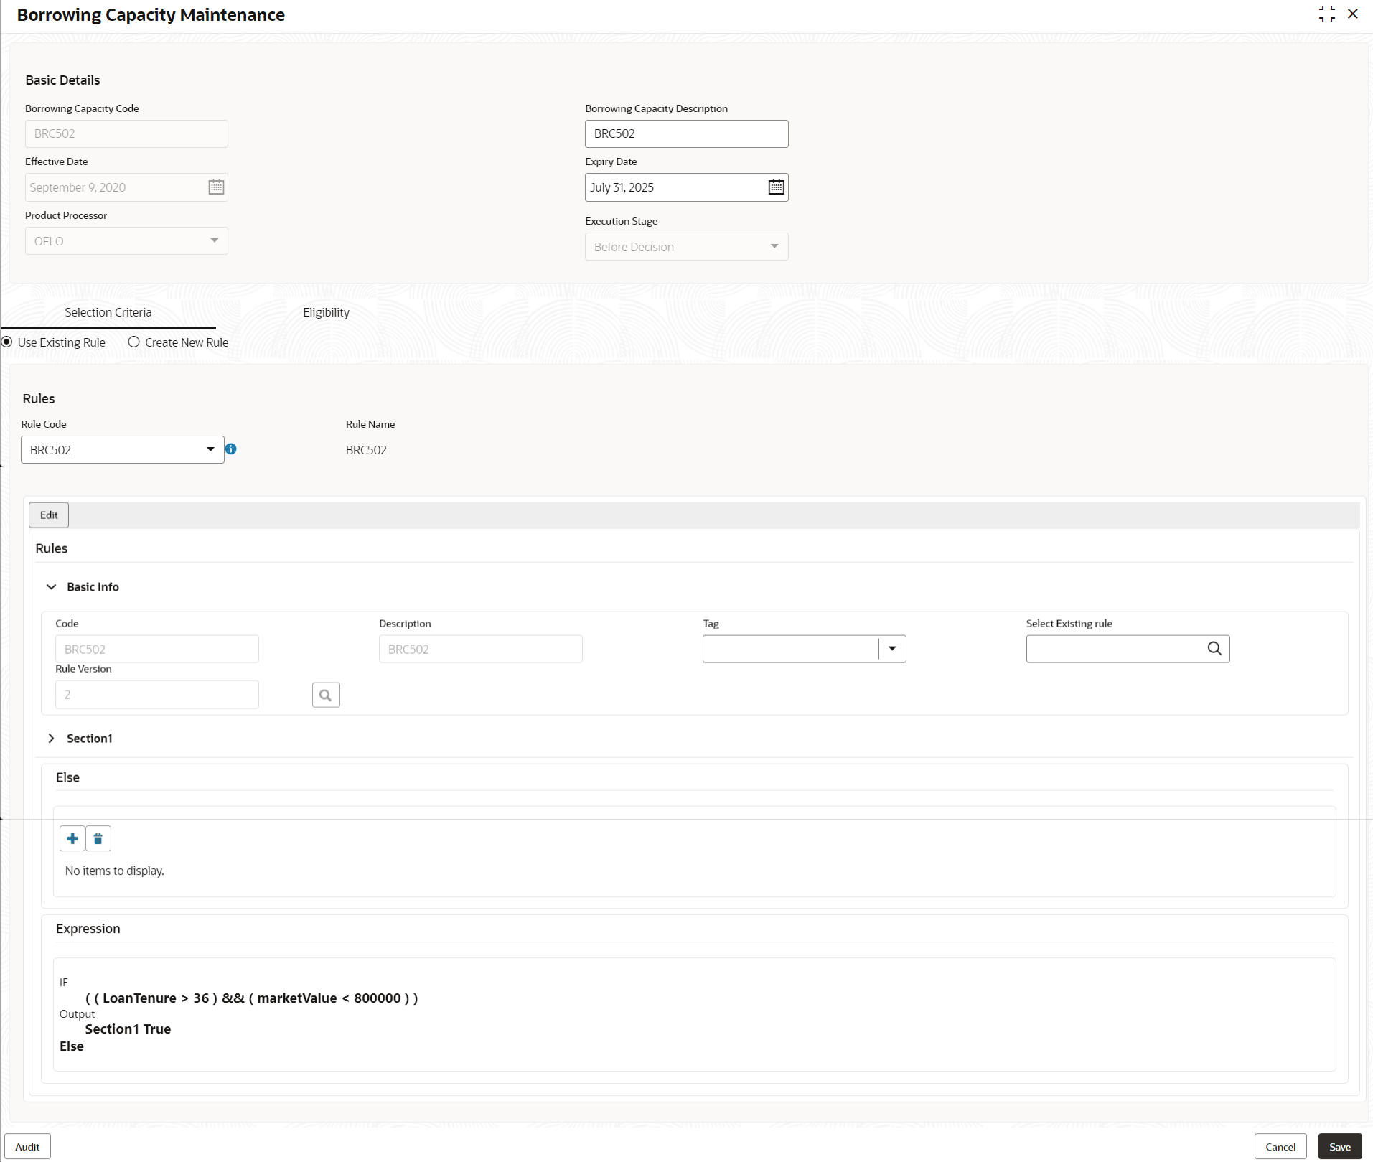This screenshot has width=1373, height=1162.
Task: Click the Cancel button
Action: click(1280, 1147)
